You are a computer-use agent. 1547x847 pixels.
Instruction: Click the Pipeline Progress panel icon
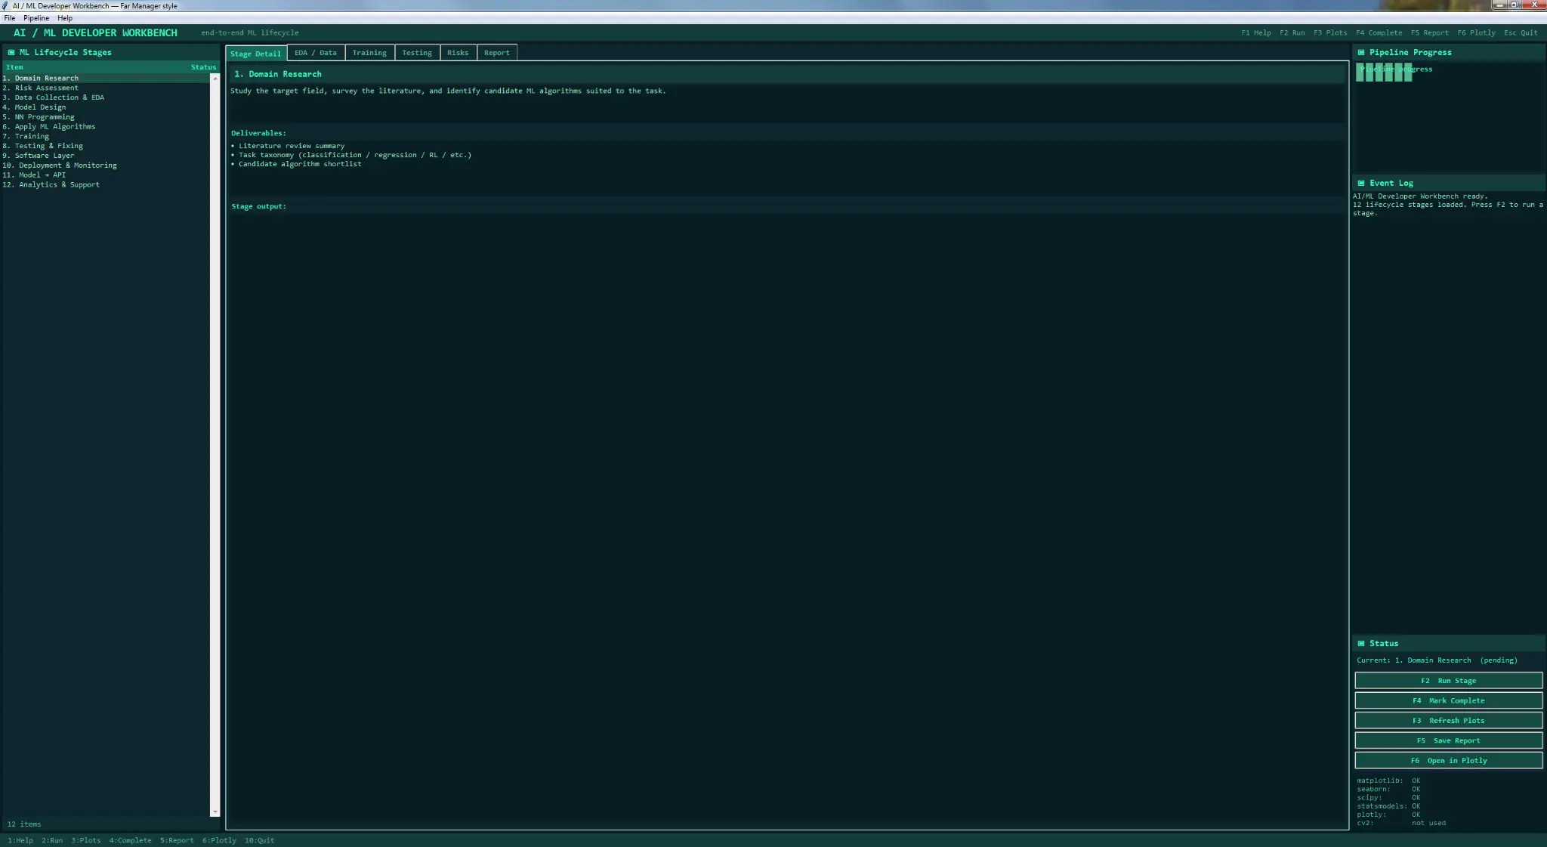tap(1361, 52)
